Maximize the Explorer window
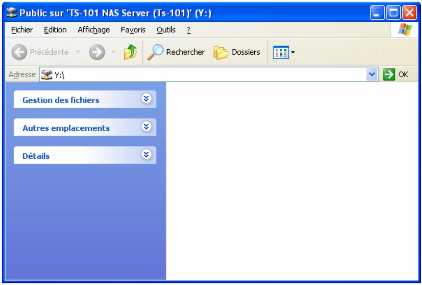Image resolution: width=422 pixels, height=285 pixels. click(x=393, y=13)
